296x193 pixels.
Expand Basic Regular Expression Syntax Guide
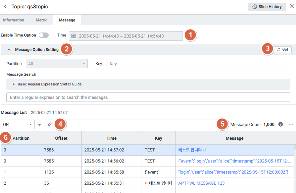[14, 84]
